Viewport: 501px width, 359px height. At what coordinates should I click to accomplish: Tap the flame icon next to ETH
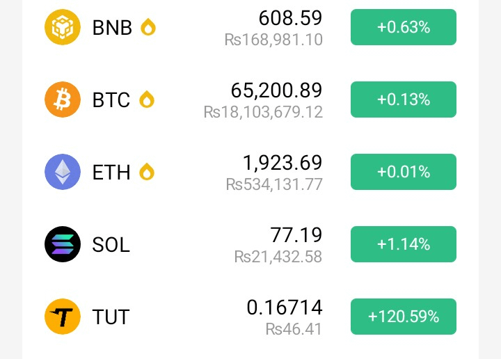pos(147,172)
